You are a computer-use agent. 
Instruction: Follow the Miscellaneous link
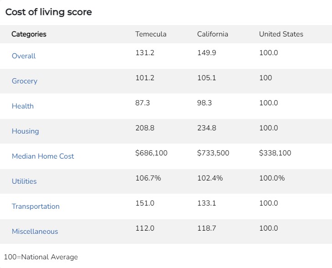click(x=35, y=232)
